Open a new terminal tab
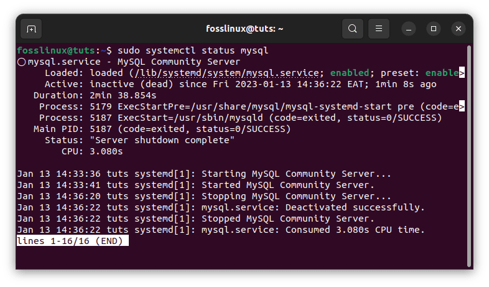The height and width of the screenshot is (287, 489). 31,29
